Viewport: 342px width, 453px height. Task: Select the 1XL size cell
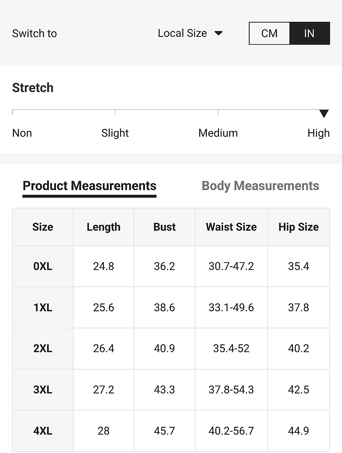point(43,307)
